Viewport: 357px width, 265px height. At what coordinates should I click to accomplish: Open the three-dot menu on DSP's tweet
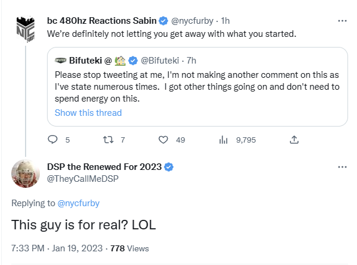(342, 167)
